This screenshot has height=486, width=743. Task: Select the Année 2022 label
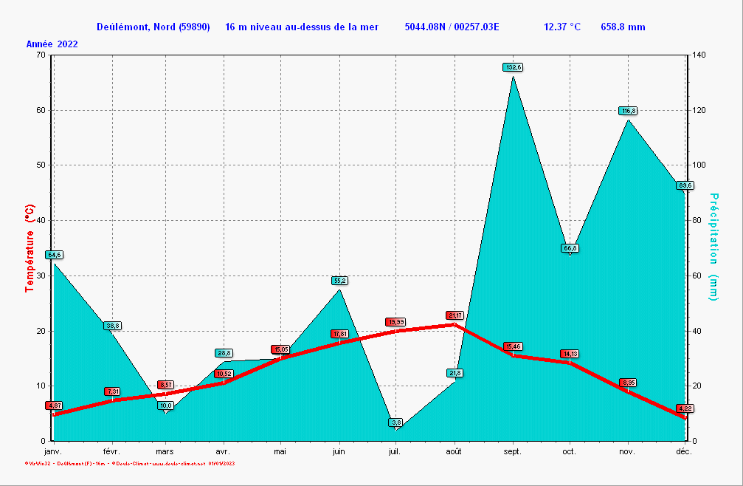click(x=52, y=44)
